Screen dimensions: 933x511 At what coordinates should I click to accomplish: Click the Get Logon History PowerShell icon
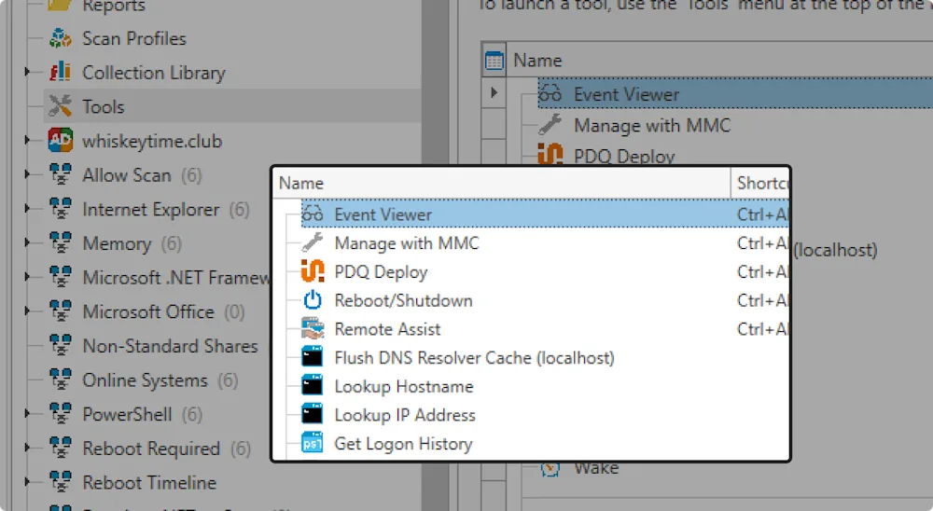(313, 443)
